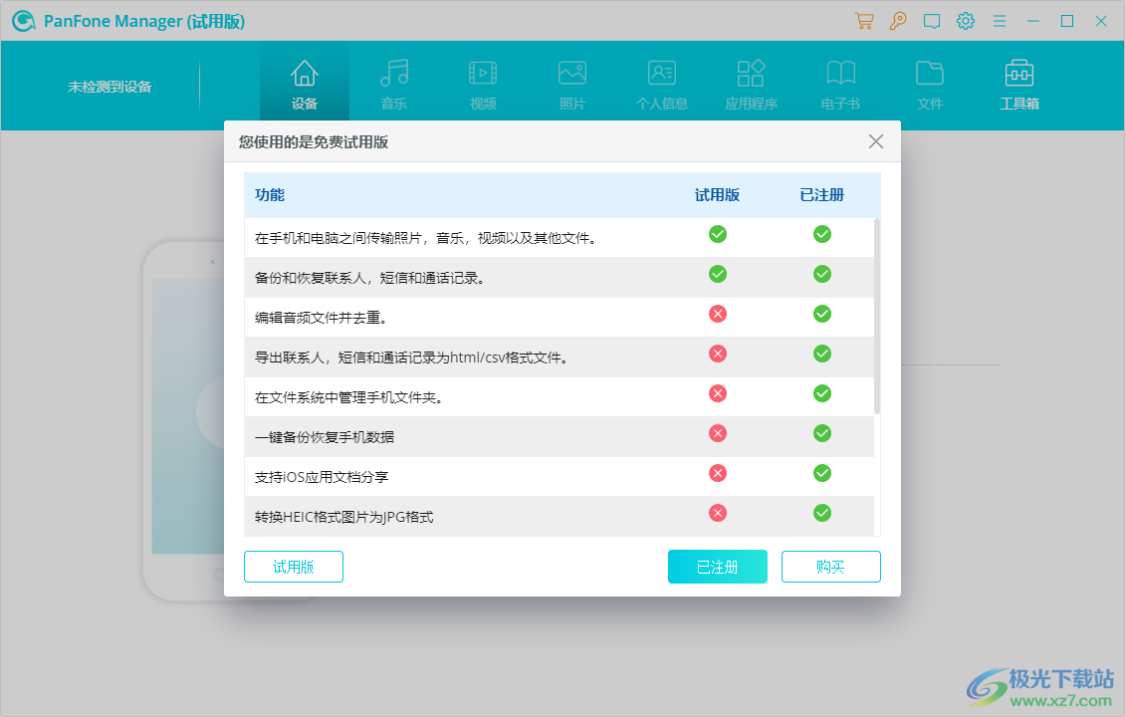The image size is (1125, 717).
Task: Click the key registration icon
Action: pyautogui.click(x=898, y=21)
